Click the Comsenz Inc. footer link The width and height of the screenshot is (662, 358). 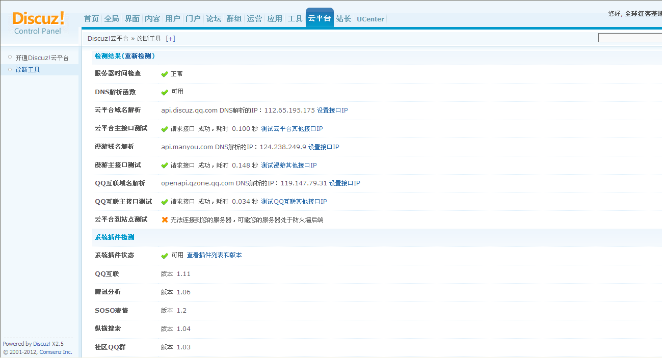tap(56, 352)
